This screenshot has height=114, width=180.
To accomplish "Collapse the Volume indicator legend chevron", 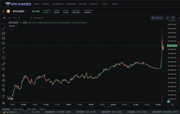I will pos(11,29).
